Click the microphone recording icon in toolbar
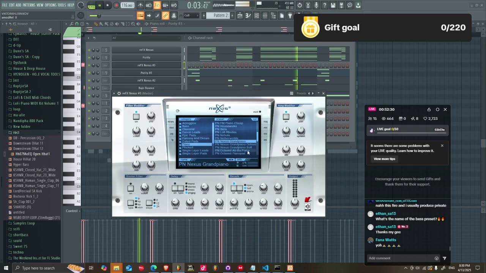 [x=316, y=5]
